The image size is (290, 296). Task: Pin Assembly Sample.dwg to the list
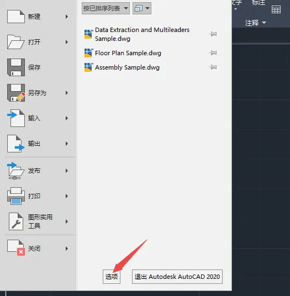[213, 67]
